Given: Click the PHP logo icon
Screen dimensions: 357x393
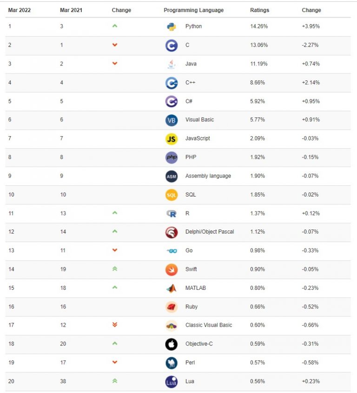Looking at the screenshot, I should click(171, 157).
